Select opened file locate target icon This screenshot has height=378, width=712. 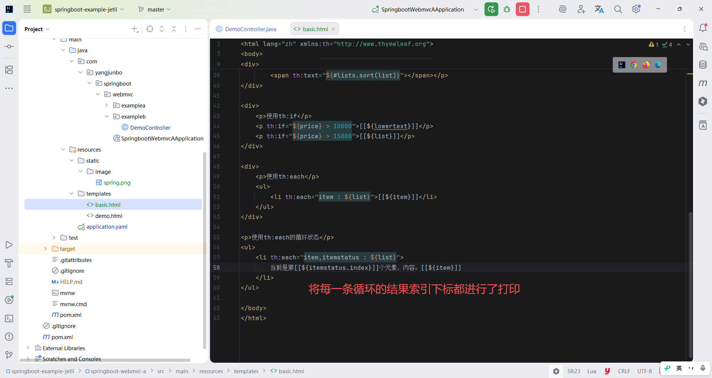point(150,29)
